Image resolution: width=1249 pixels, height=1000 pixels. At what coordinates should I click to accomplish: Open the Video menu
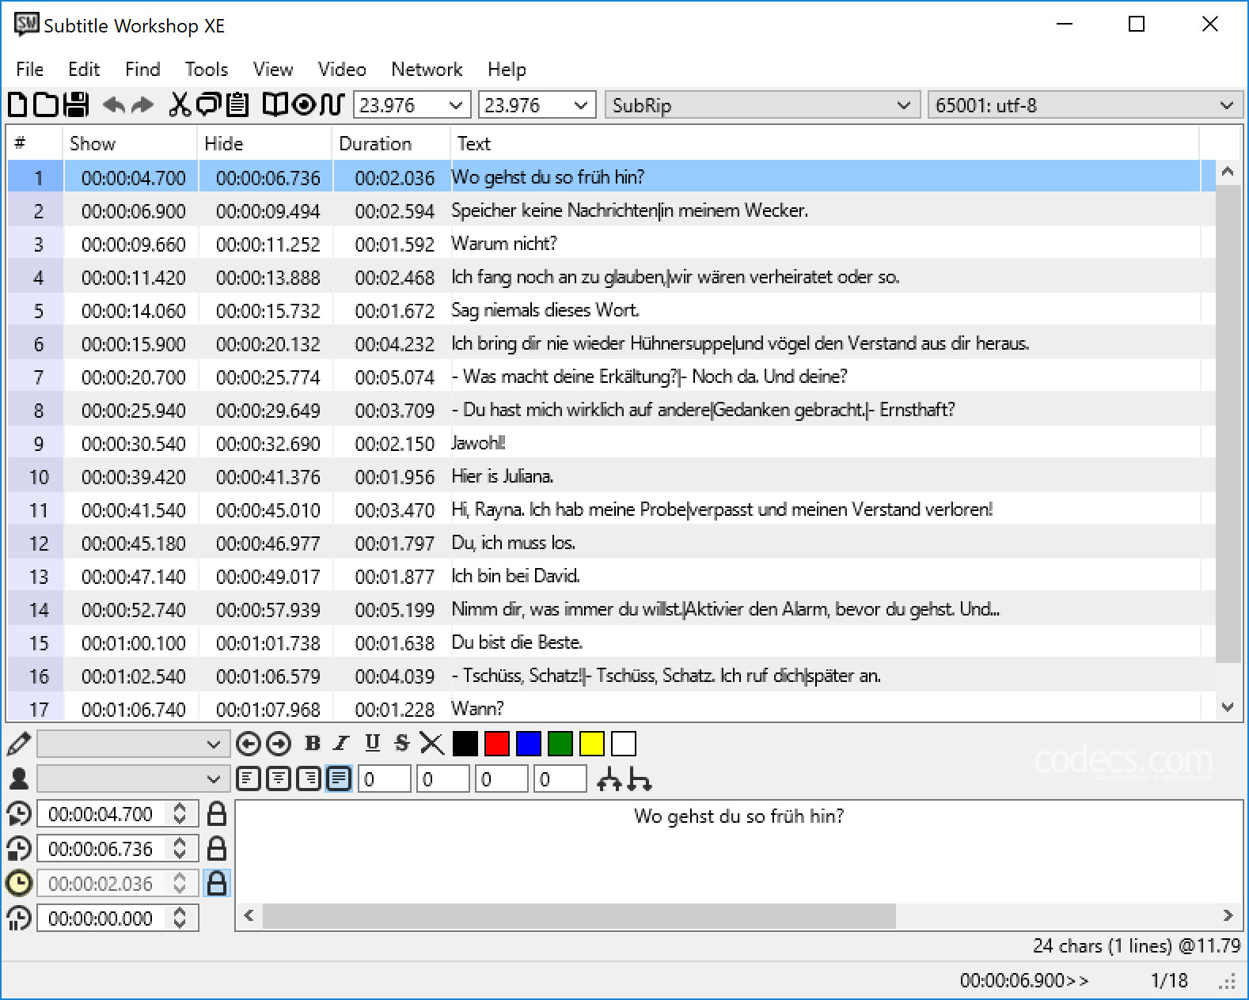coord(342,70)
